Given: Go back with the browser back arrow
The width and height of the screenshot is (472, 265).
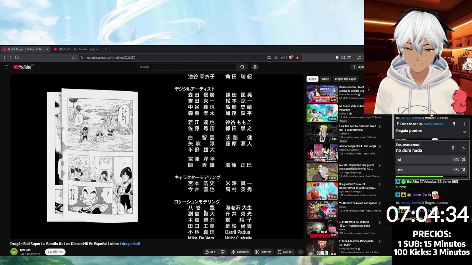Looking at the screenshot, I should pyautogui.click(x=4, y=57).
